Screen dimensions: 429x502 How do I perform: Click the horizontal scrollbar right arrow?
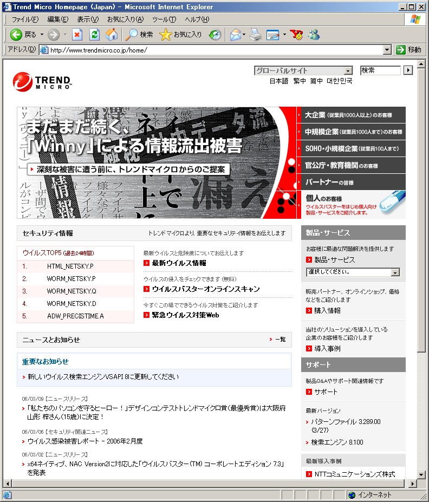coord(413,484)
